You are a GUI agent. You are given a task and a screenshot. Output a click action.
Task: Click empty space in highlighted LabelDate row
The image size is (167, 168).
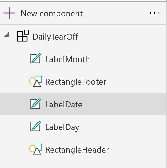pos(123,104)
